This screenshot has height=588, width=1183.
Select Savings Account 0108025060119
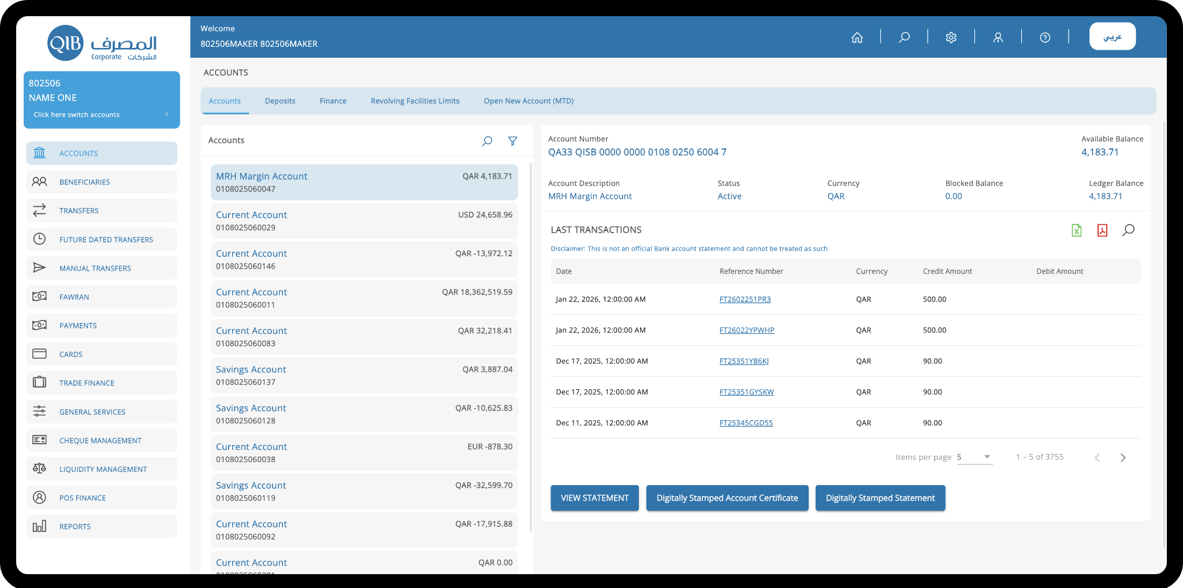click(x=364, y=492)
